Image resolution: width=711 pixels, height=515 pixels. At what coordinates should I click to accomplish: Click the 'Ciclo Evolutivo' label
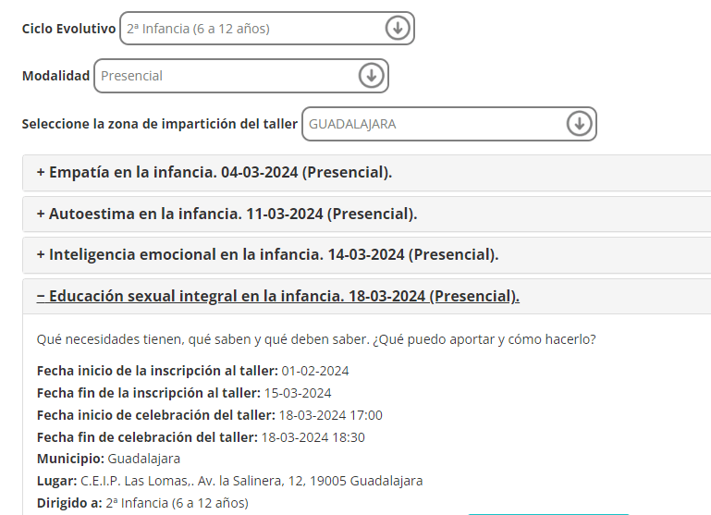click(x=69, y=29)
